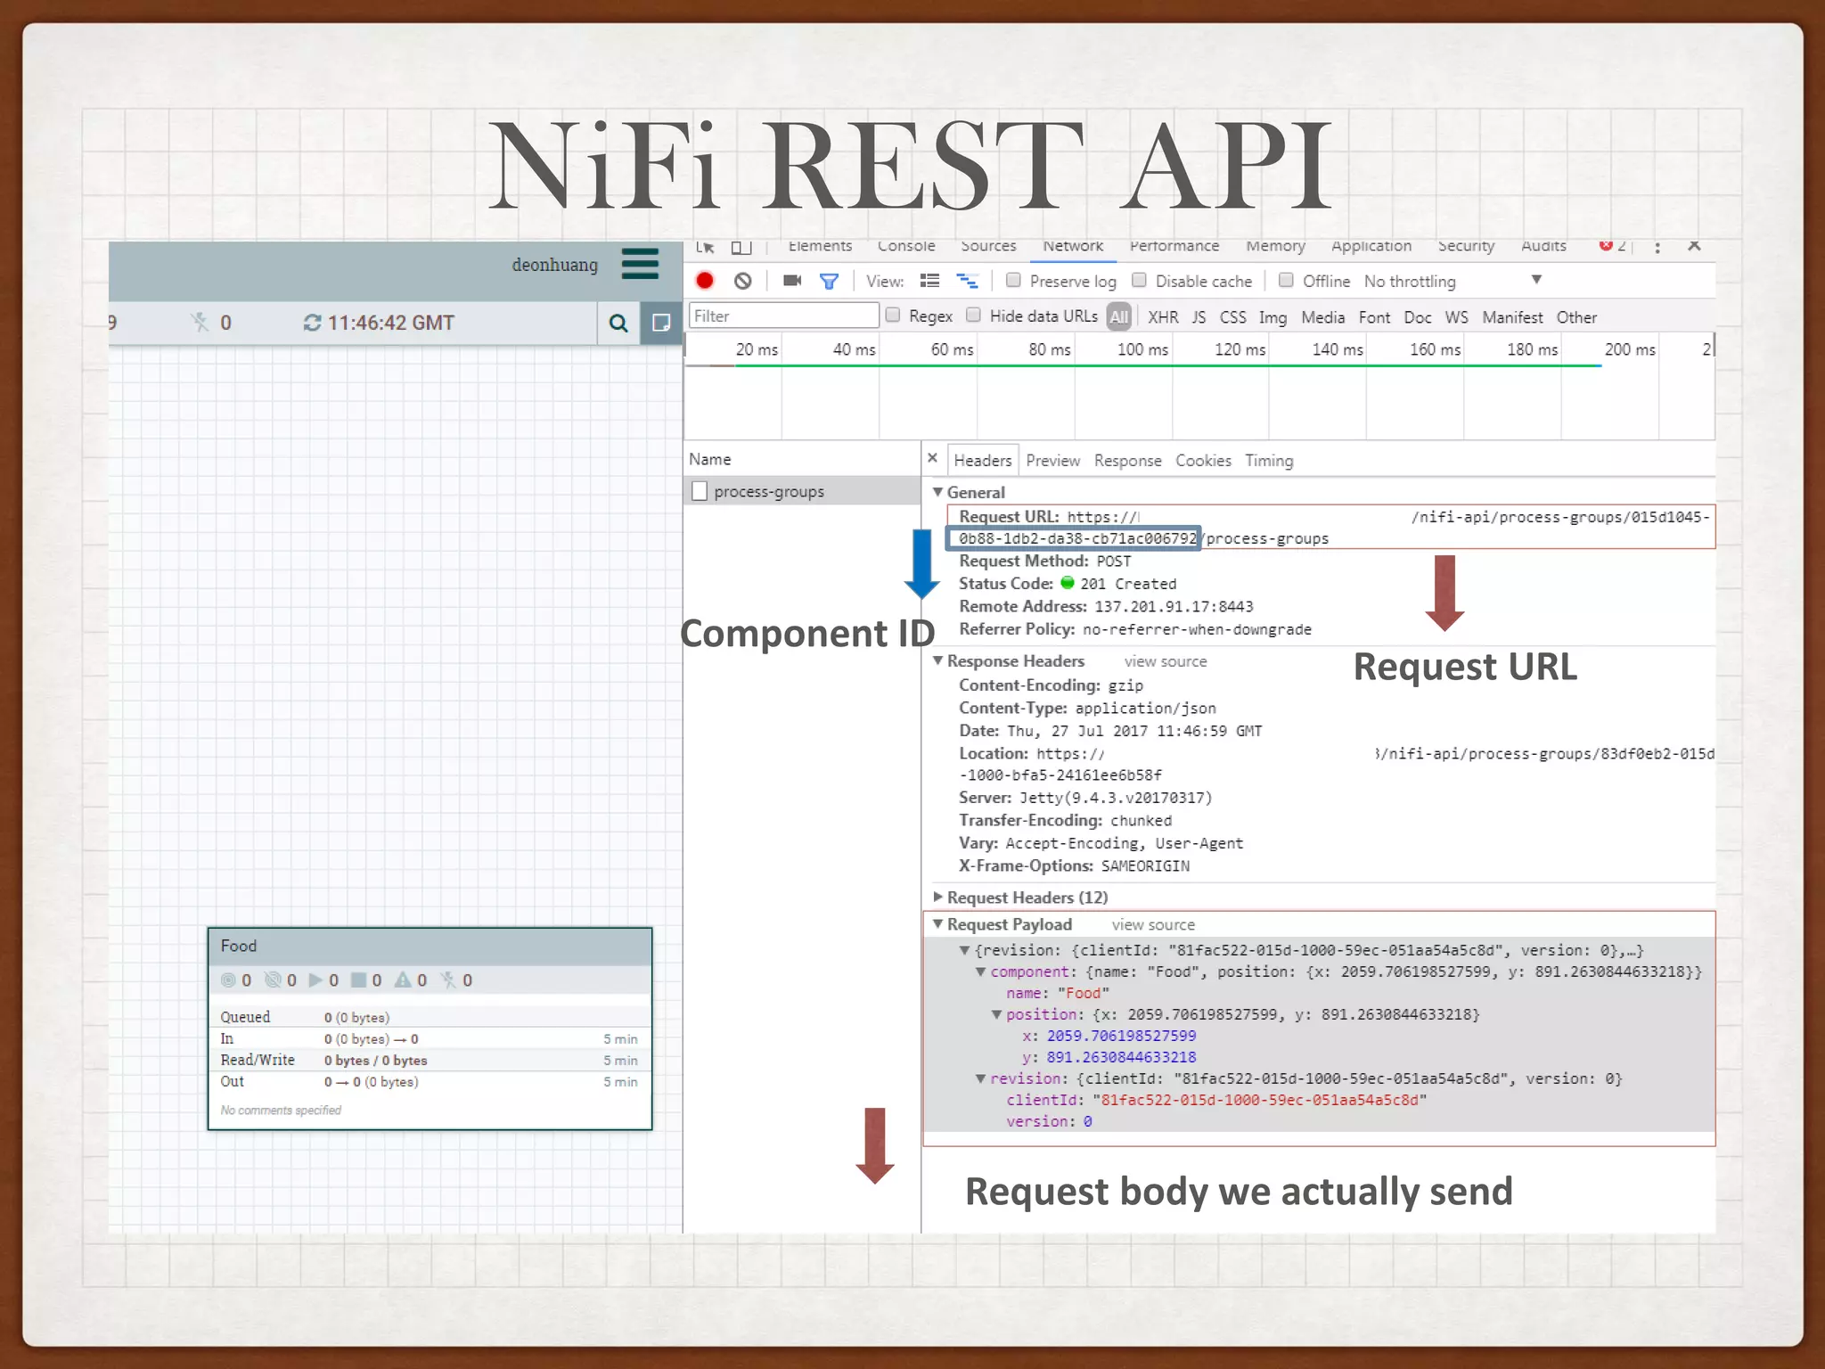
Task: Click view source beside Response Headers
Action: tap(1166, 661)
